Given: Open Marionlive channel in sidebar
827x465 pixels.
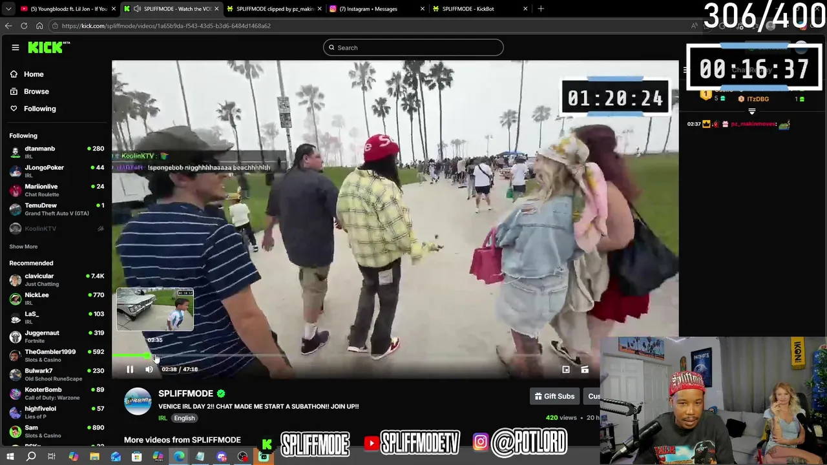Looking at the screenshot, I should (57, 190).
